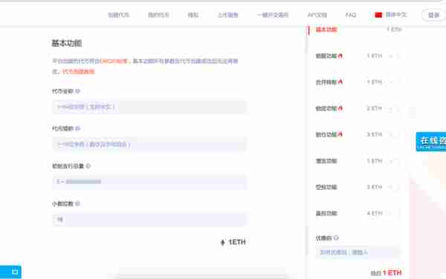446x279 pixels.
Task: Toggle the switch on the 2 ETH feature row
Action: point(394,108)
